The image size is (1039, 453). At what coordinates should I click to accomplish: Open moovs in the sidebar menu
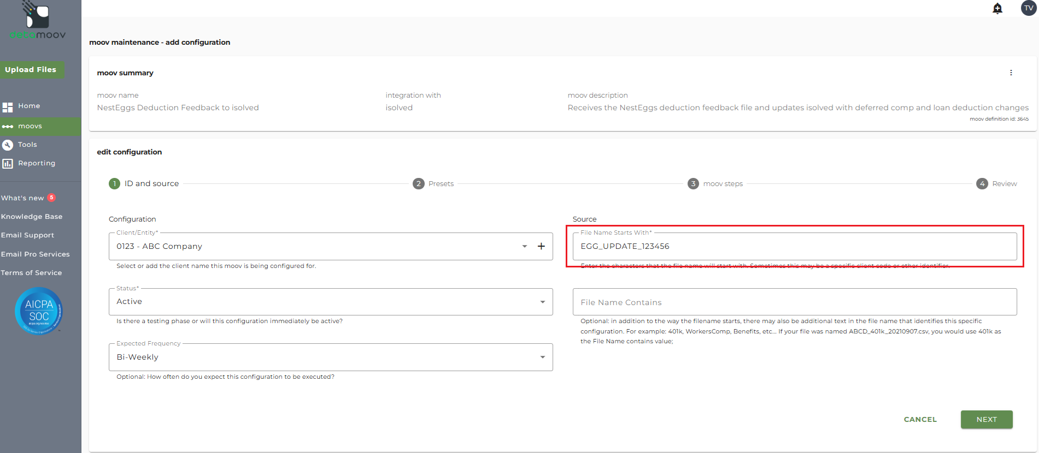click(30, 126)
